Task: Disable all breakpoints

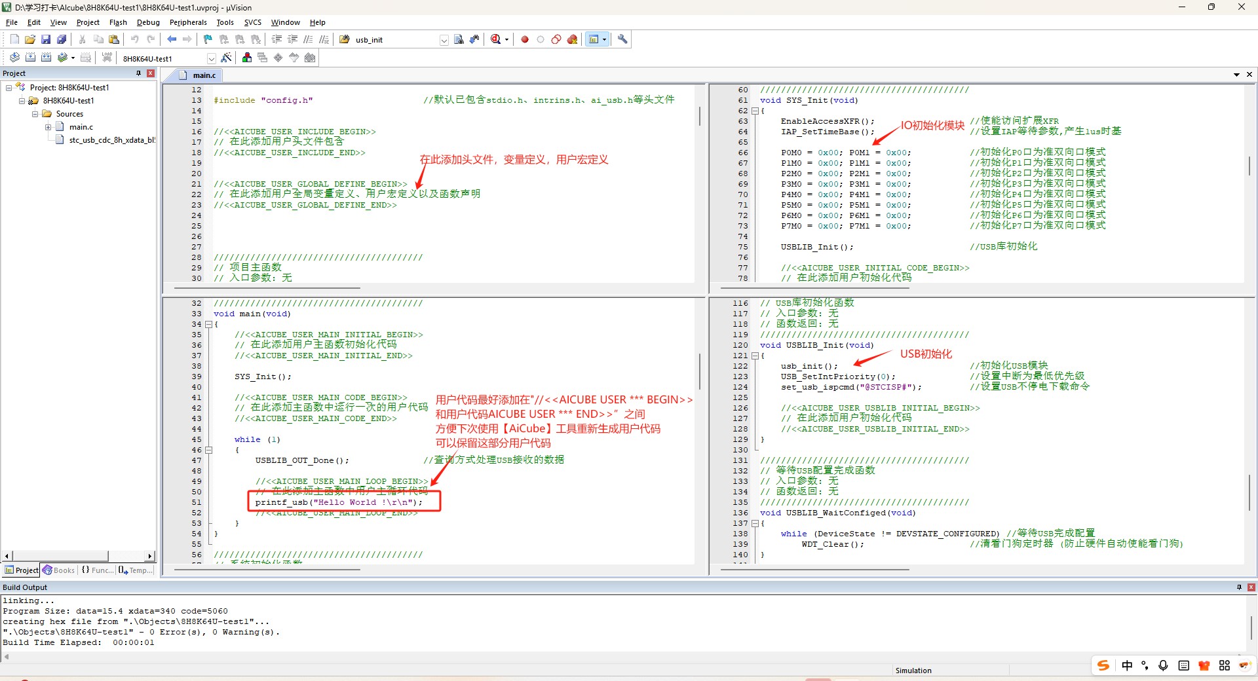Action: coord(556,39)
